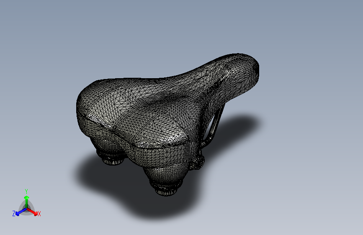The image size is (363, 235).
Task: Click the green Y axis arrow of the triad
Action: point(27,202)
